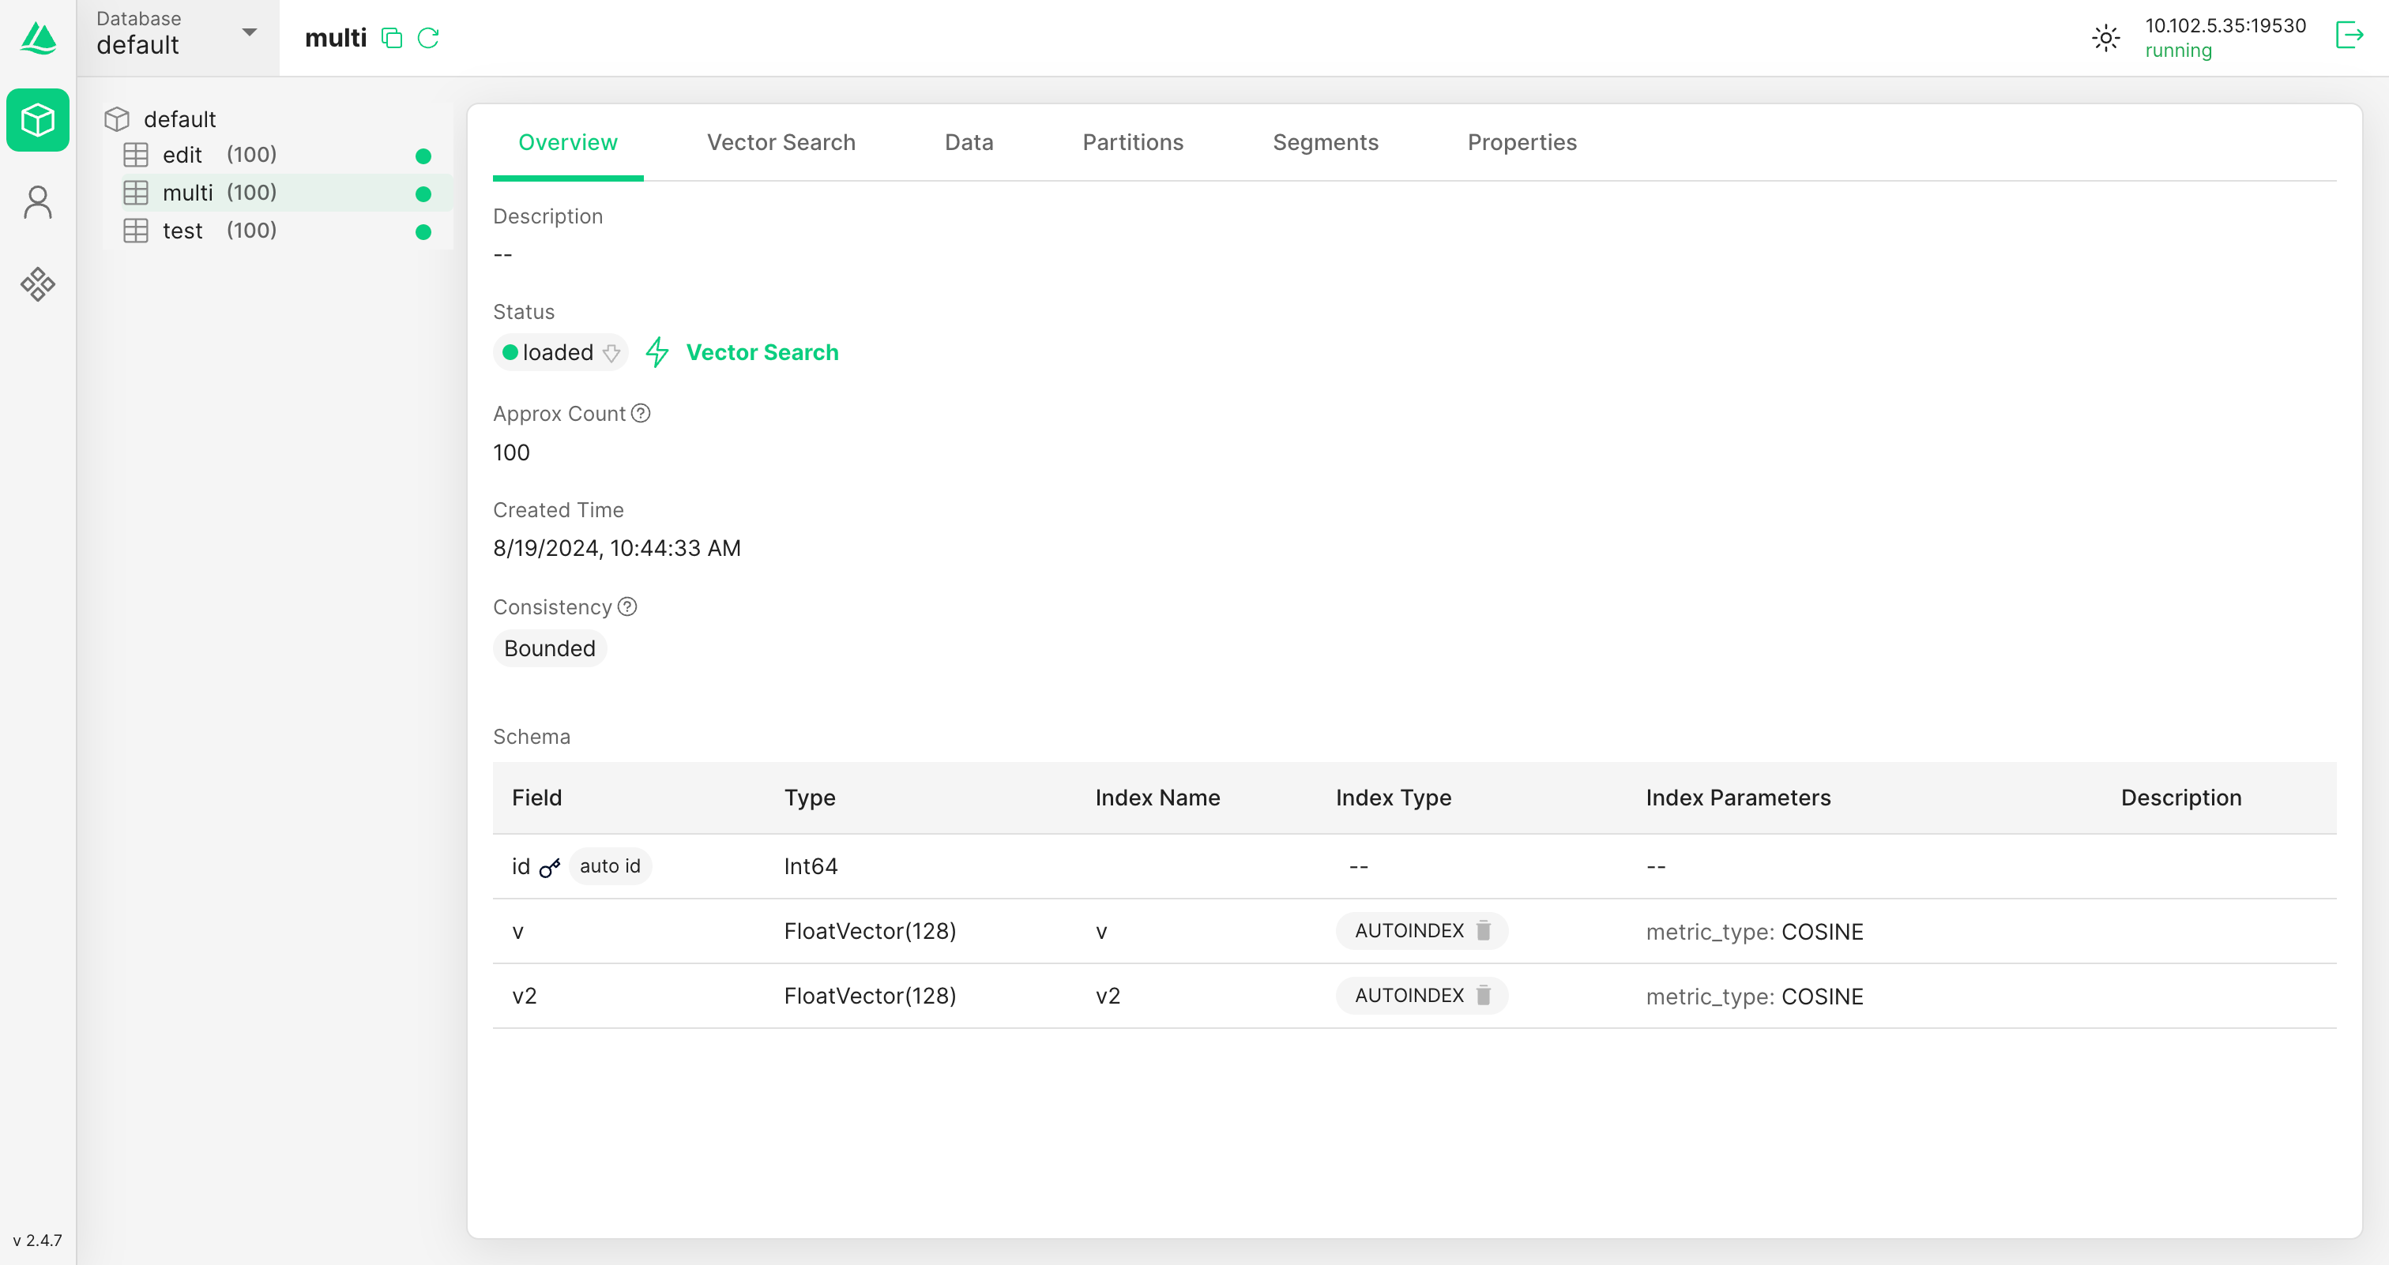Click metric_type: COSINE in v2 row
The height and width of the screenshot is (1265, 2389).
1754,997
